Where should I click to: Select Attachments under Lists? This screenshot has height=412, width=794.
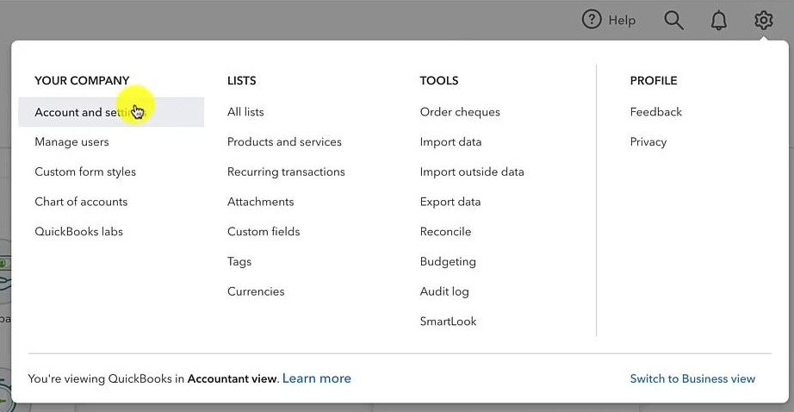click(260, 202)
